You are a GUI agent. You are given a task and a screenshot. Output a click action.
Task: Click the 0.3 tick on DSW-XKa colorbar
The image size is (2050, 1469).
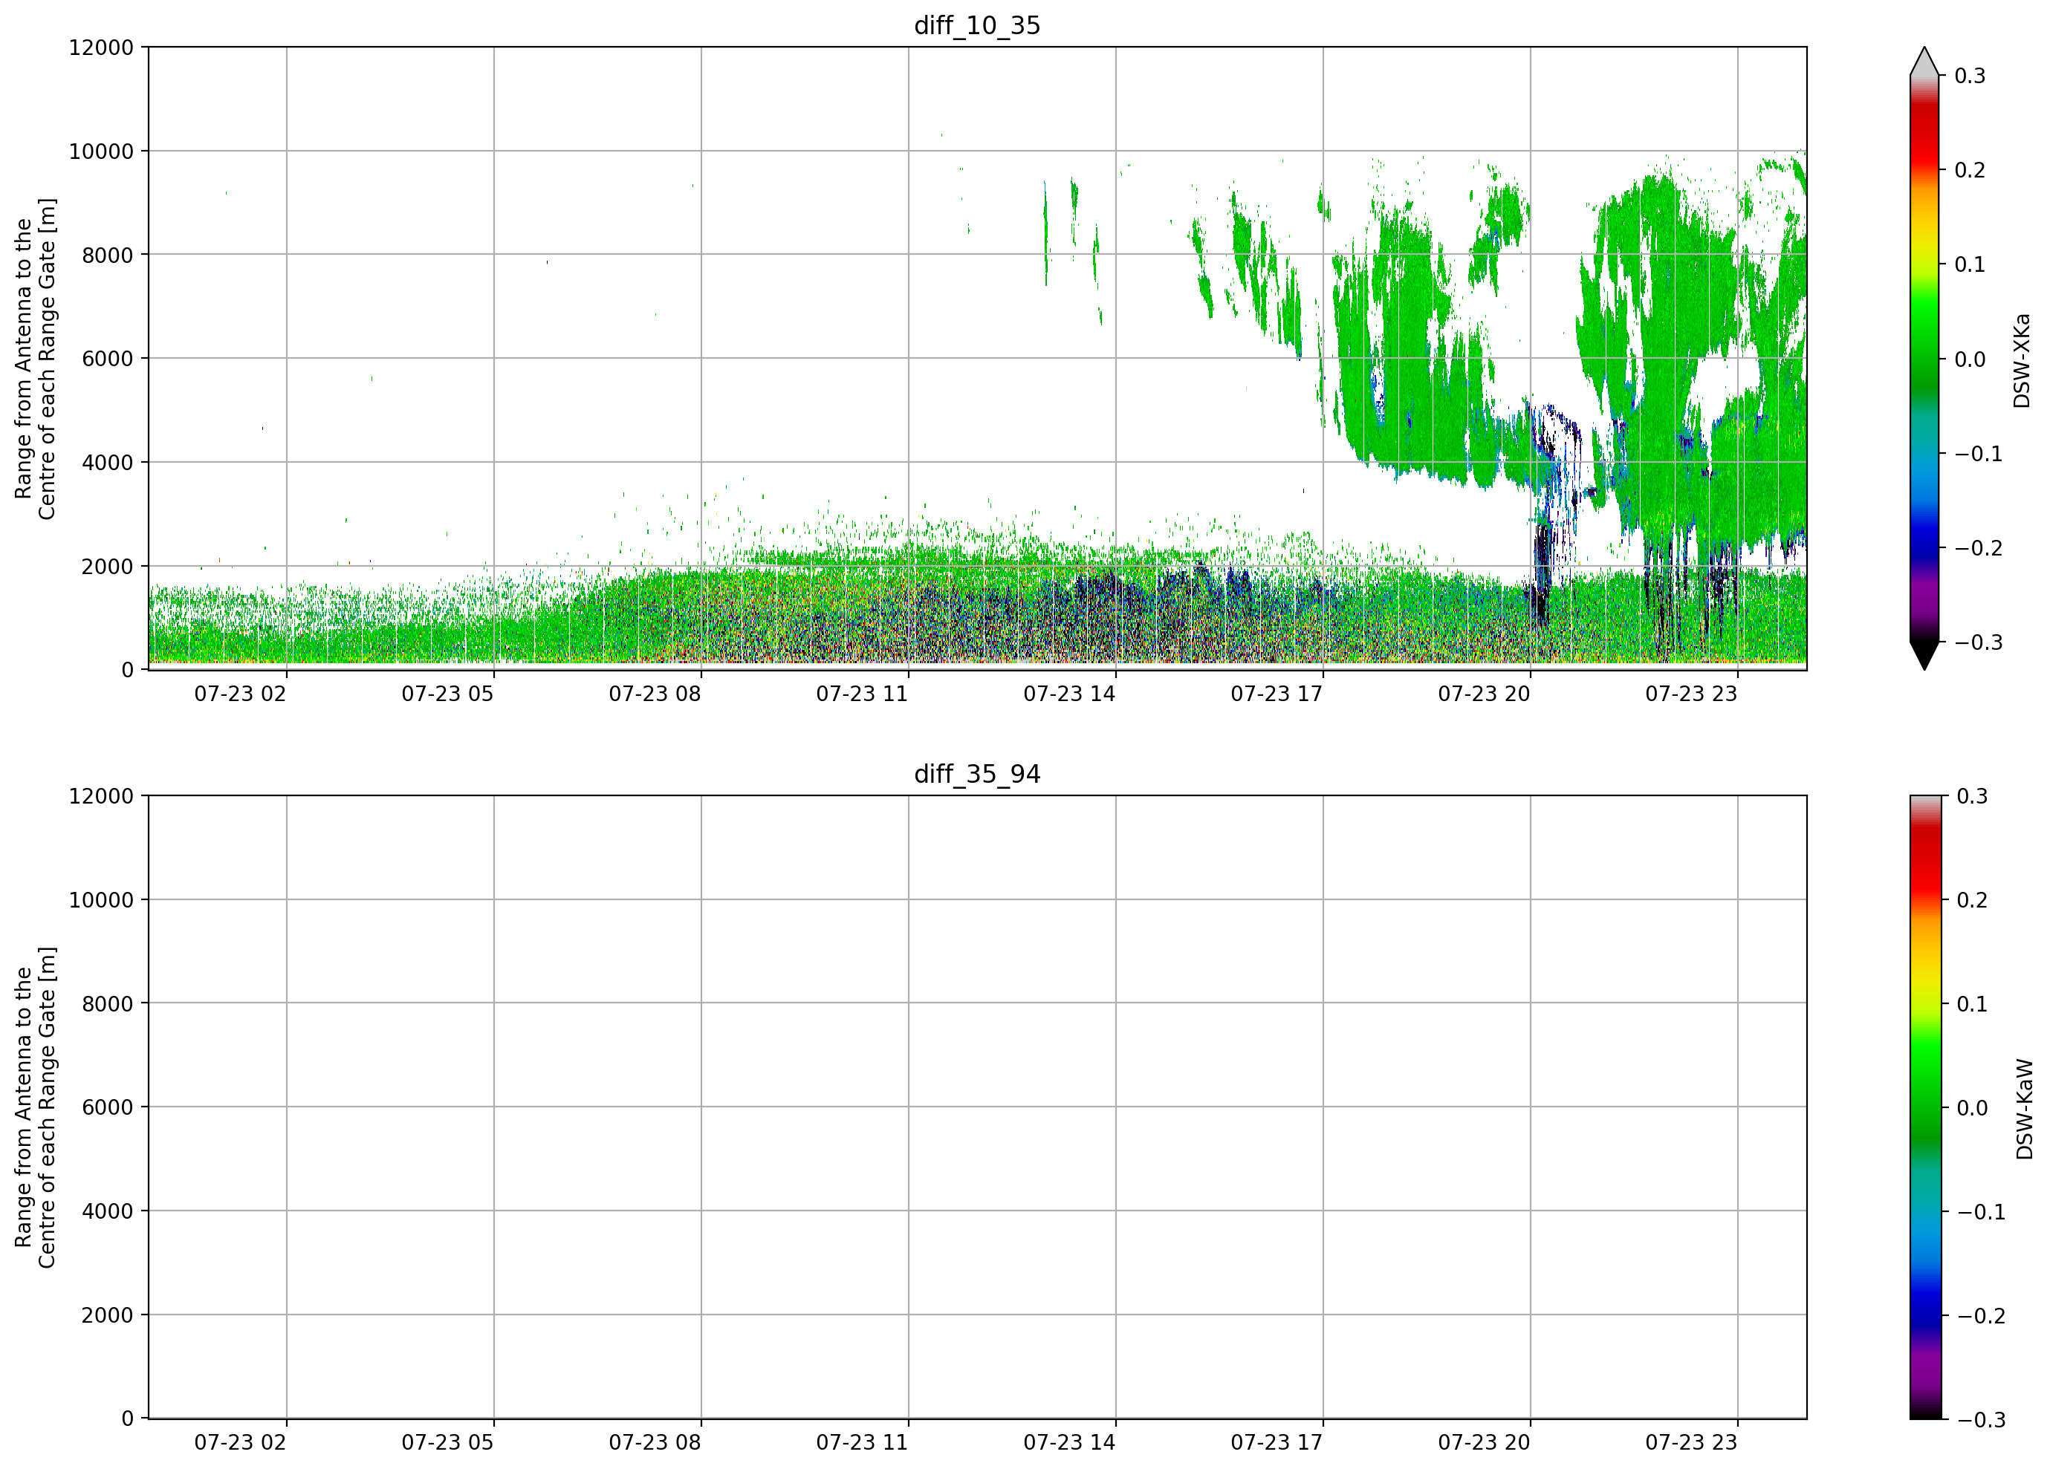(1970, 76)
